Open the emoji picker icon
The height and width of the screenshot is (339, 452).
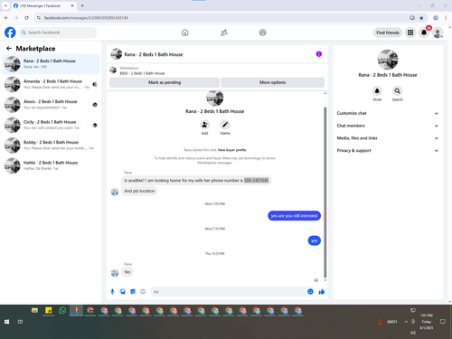coord(310,291)
